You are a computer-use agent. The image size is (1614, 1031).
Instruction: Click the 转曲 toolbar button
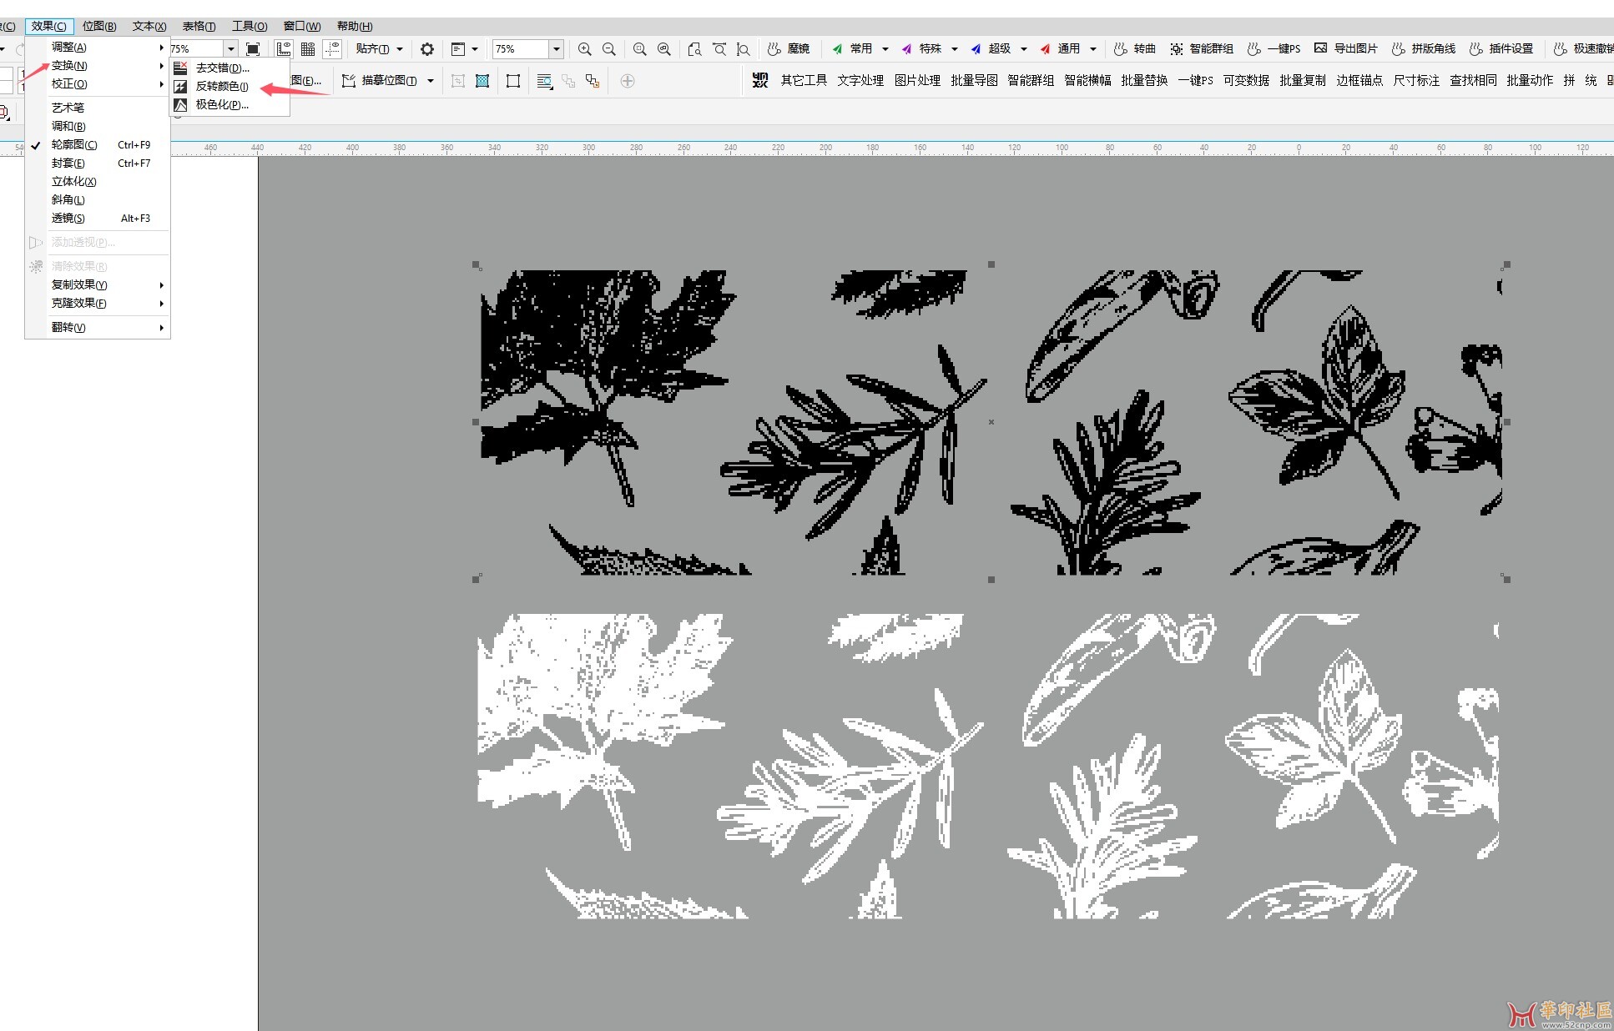(x=1135, y=49)
